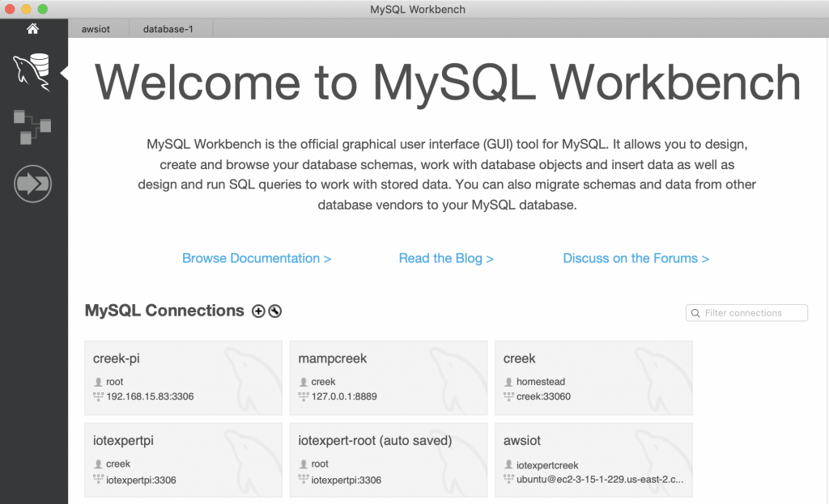Close the MySQL Workbench window
829x504 pixels.
point(10,9)
